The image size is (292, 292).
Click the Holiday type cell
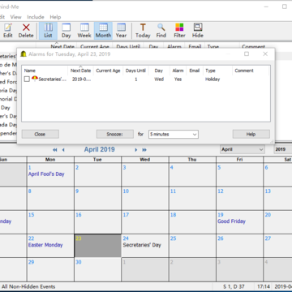pos(213,79)
